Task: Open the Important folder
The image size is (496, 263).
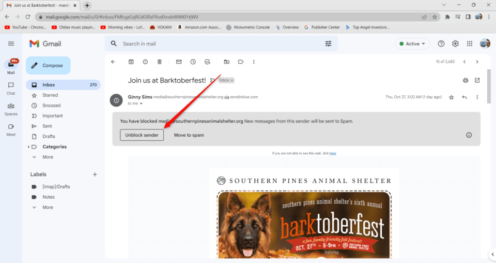Action: point(52,116)
